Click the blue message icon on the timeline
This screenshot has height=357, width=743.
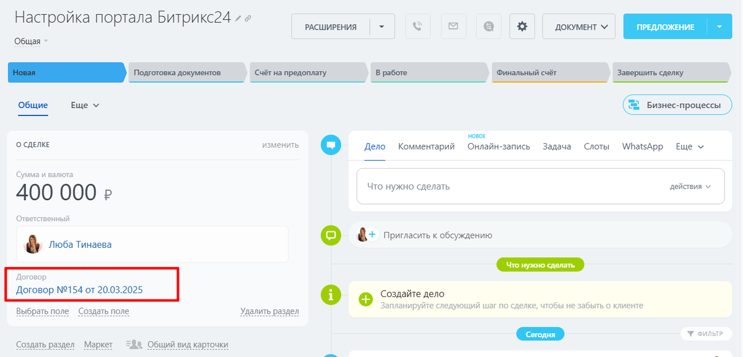pos(331,146)
